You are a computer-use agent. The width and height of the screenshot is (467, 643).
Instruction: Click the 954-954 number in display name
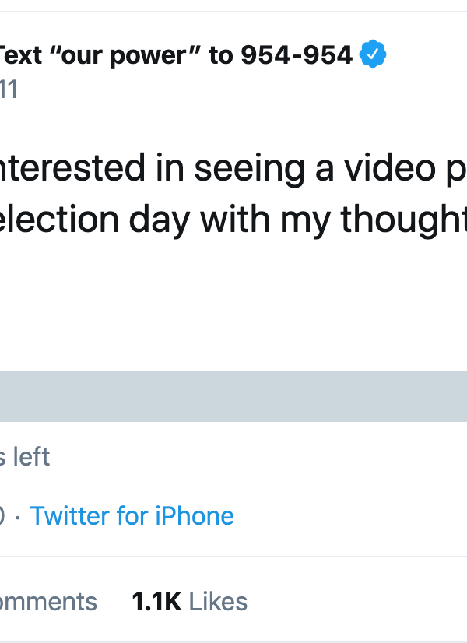(296, 55)
